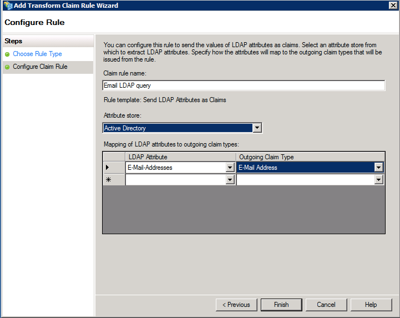Click green bullet beside Choose Rule Type
The image size is (400, 318).
tap(7, 54)
